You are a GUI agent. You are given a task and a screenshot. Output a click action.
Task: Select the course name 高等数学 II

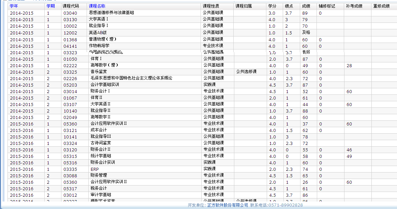101,117
